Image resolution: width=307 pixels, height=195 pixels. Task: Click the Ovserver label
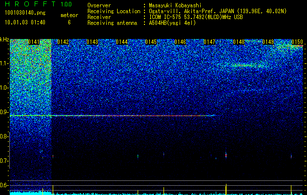pyautogui.click(x=99, y=5)
